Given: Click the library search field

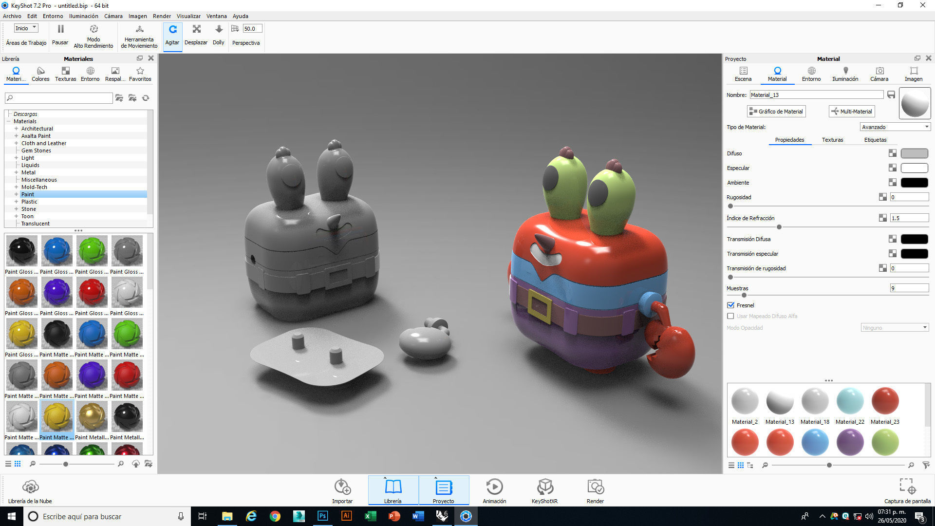Looking at the screenshot, I should point(59,98).
